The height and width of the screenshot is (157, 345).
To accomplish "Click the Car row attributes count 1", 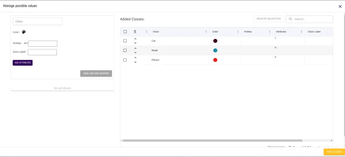I will coord(275,38).
